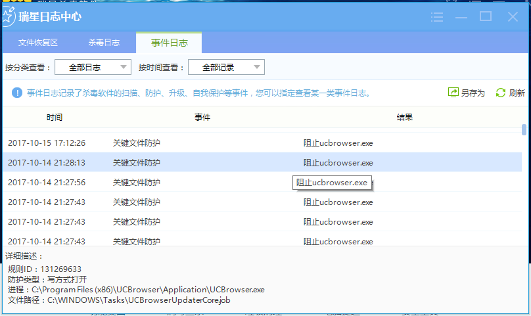Click 刷新 to reload events

point(517,93)
